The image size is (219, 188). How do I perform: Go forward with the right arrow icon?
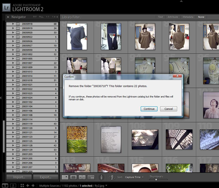(33, 186)
